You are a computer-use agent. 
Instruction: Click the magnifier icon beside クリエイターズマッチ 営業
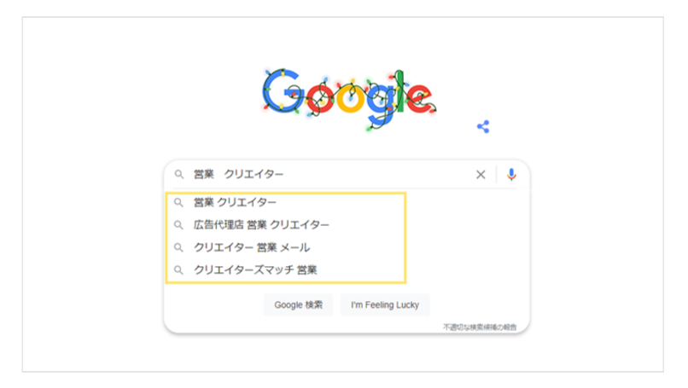[x=179, y=270]
